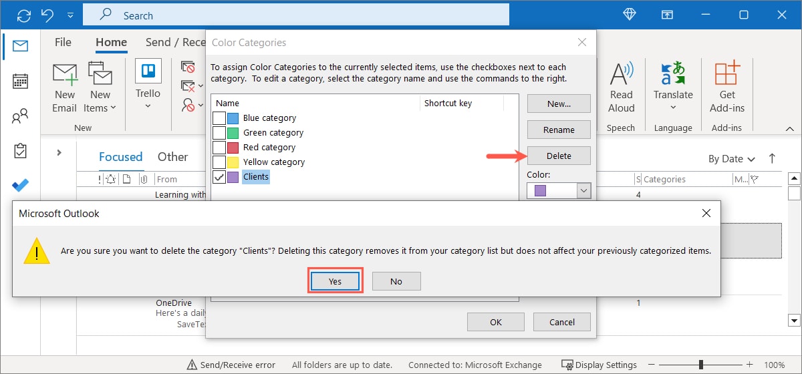
Task: Select the Red category name
Action: tap(269, 148)
